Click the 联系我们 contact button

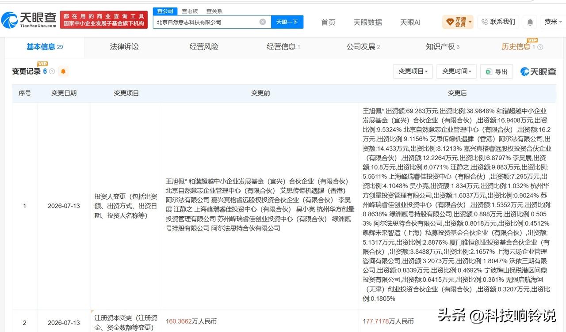click(498, 22)
